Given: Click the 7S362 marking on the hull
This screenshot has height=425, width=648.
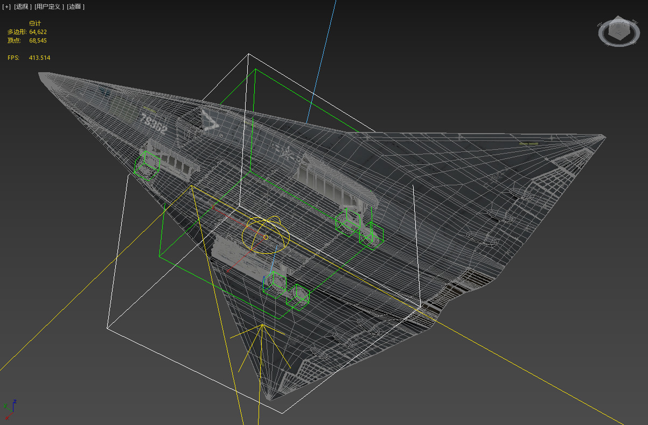Looking at the screenshot, I should [x=154, y=123].
